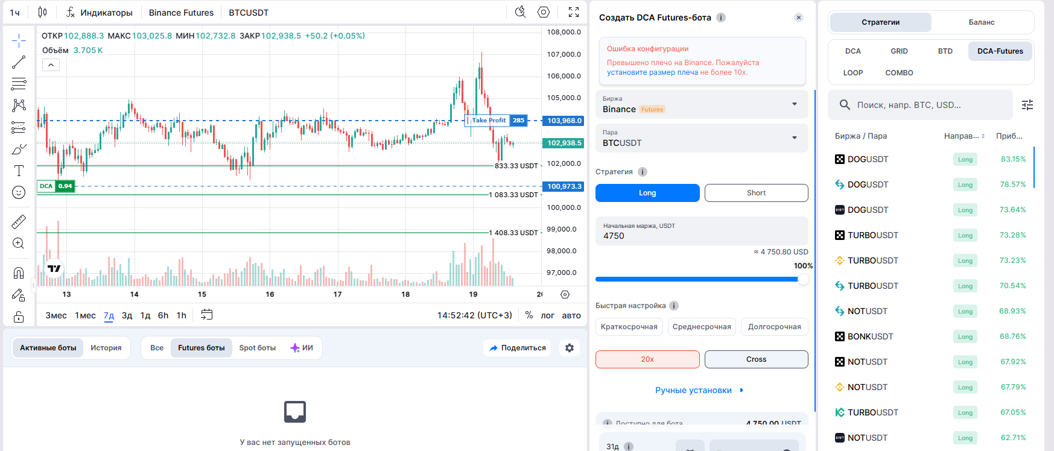Toggle лог logarithmic scale
The image size is (1054, 451).
(547, 315)
